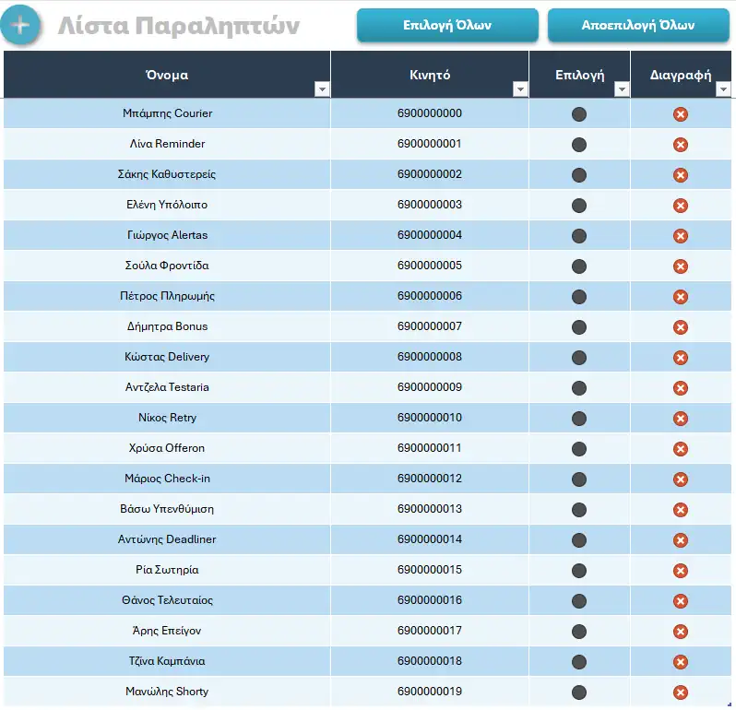Toggle selection dot for Βάσω Υπενθύμιση
The width and height of the screenshot is (736, 710).
coord(579,510)
